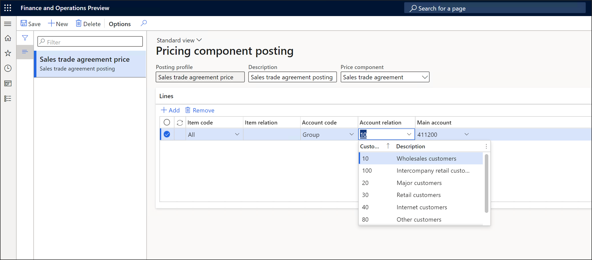The width and height of the screenshot is (592, 260).
Task: Show filters funnel icon
Action: pyautogui.click(x=25, y=38)
